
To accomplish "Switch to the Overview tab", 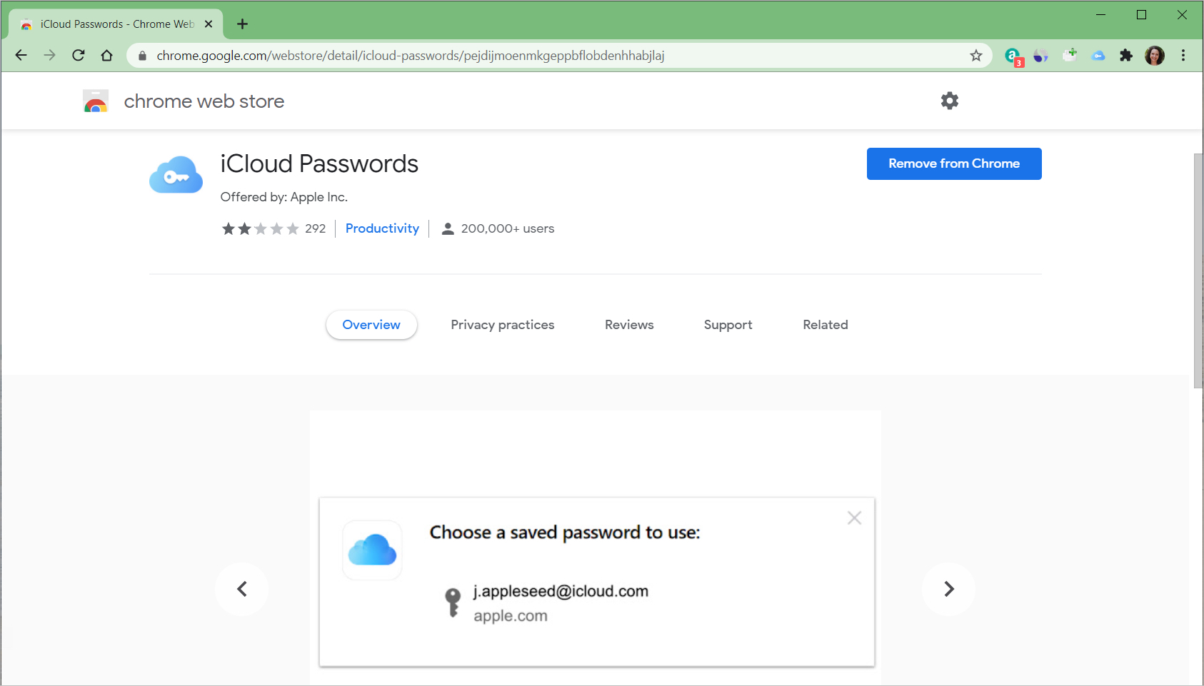I will (x=371, y=325).
